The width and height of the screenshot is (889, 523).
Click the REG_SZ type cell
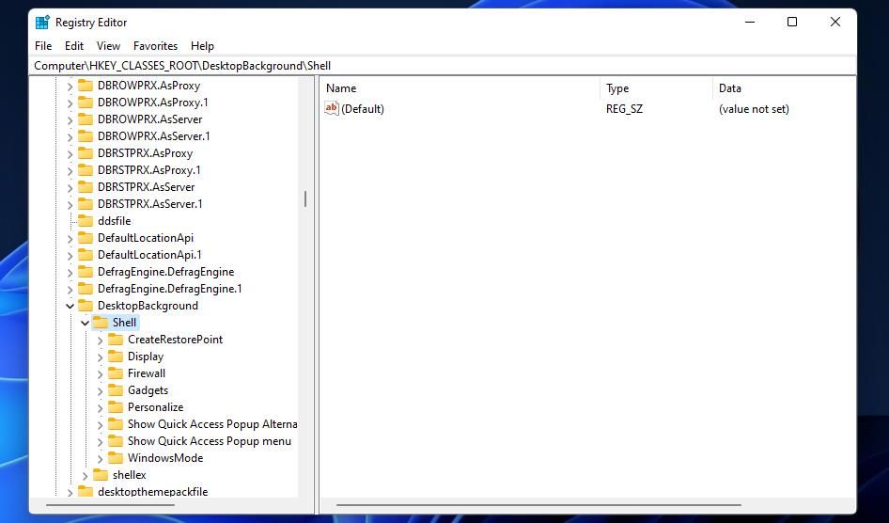(x=624, y=109)
